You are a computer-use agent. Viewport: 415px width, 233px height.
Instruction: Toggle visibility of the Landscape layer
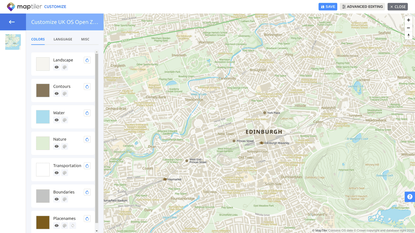[56, 67]
